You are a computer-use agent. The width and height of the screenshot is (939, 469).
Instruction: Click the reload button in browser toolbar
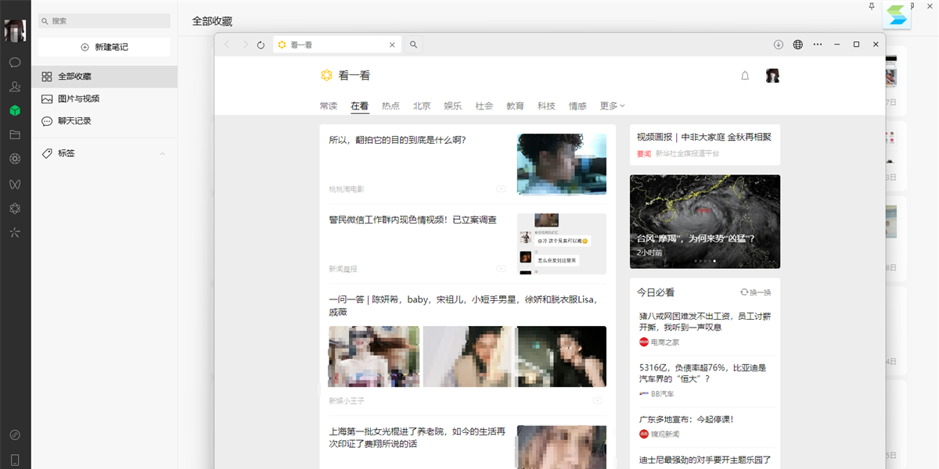[261, 45]
